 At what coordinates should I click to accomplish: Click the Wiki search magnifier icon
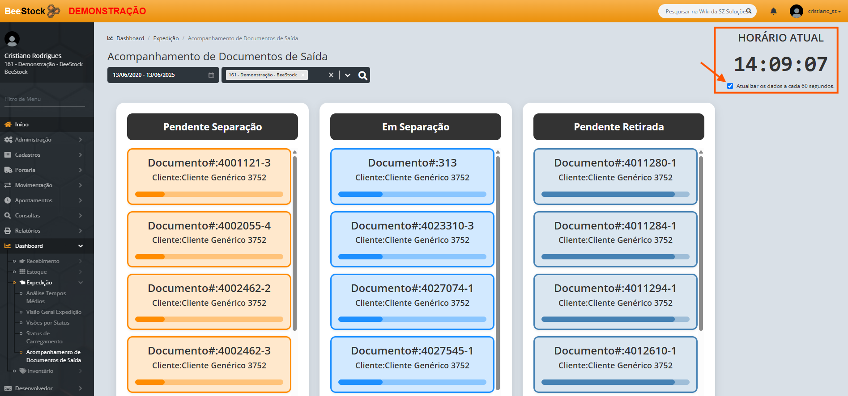[x=749, y=11]
